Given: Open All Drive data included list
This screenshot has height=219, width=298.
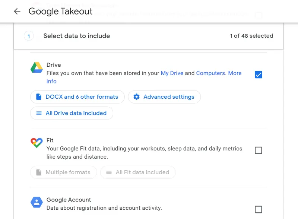Looking at the screenshot, I should tap(72, 113).
